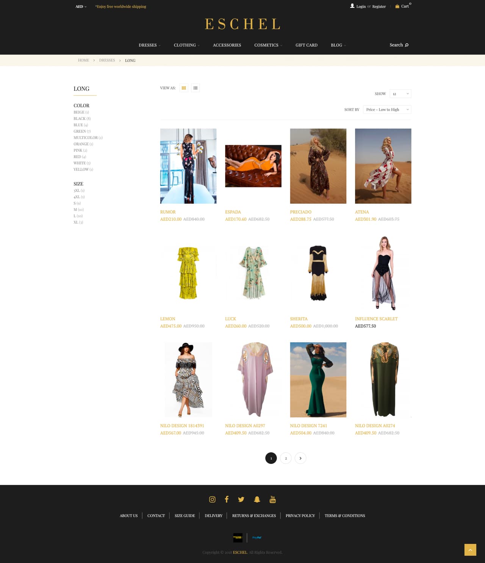Image resolution: width=485 pixels, height=563 pixels.
Task: Click the Influence Scarlet product title
Action: click(x=376, y=319)
